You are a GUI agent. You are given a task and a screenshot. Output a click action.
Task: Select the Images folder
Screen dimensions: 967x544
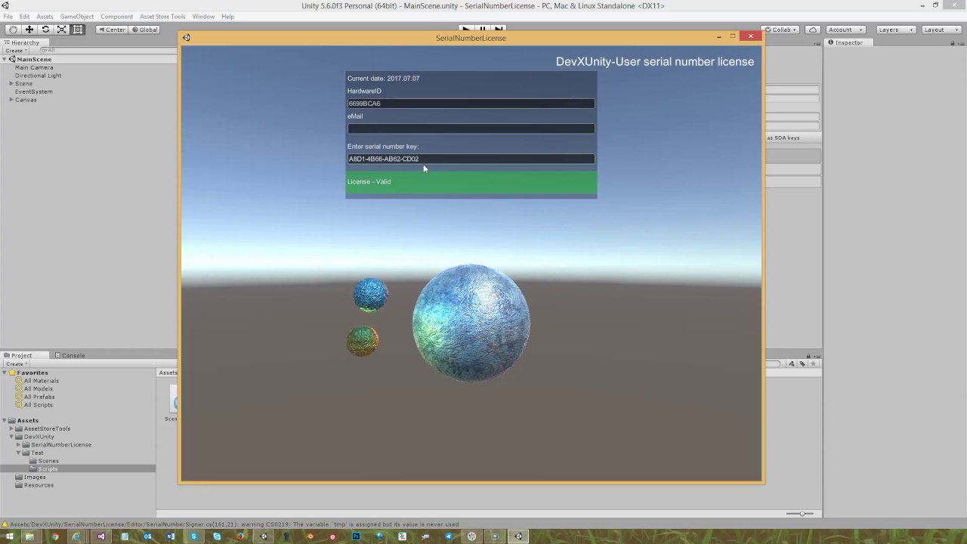[x=30, y=477]
